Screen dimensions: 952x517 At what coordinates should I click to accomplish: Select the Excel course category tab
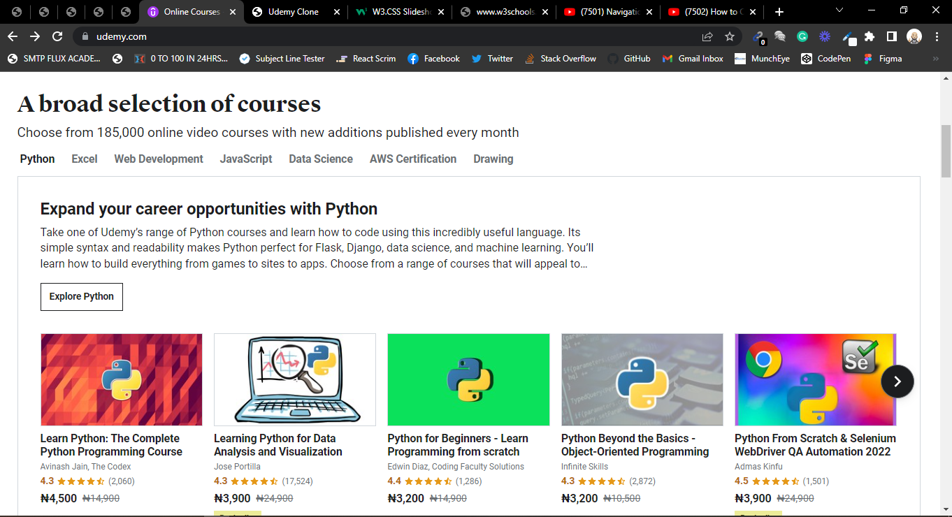coord(84,159)
